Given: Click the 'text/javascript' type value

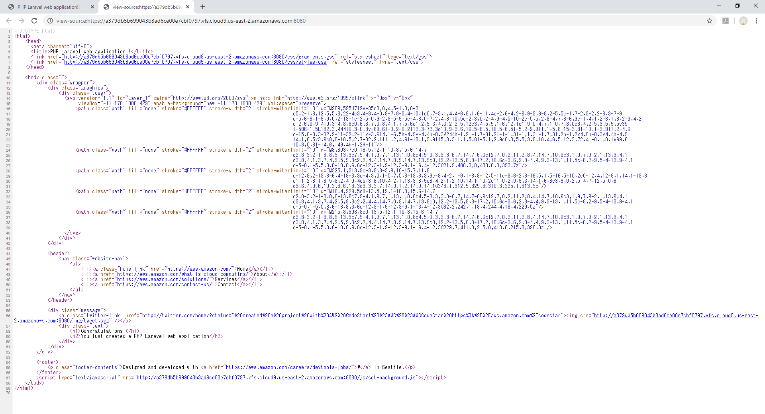Looking at the screenshot, I should tap(96, 378).
